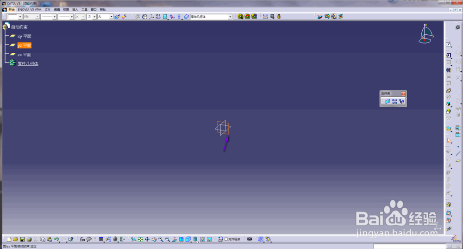This screenshot has width=463, height=249.
Task: Save the document with the floppy icon
Action: click(22, 239)
